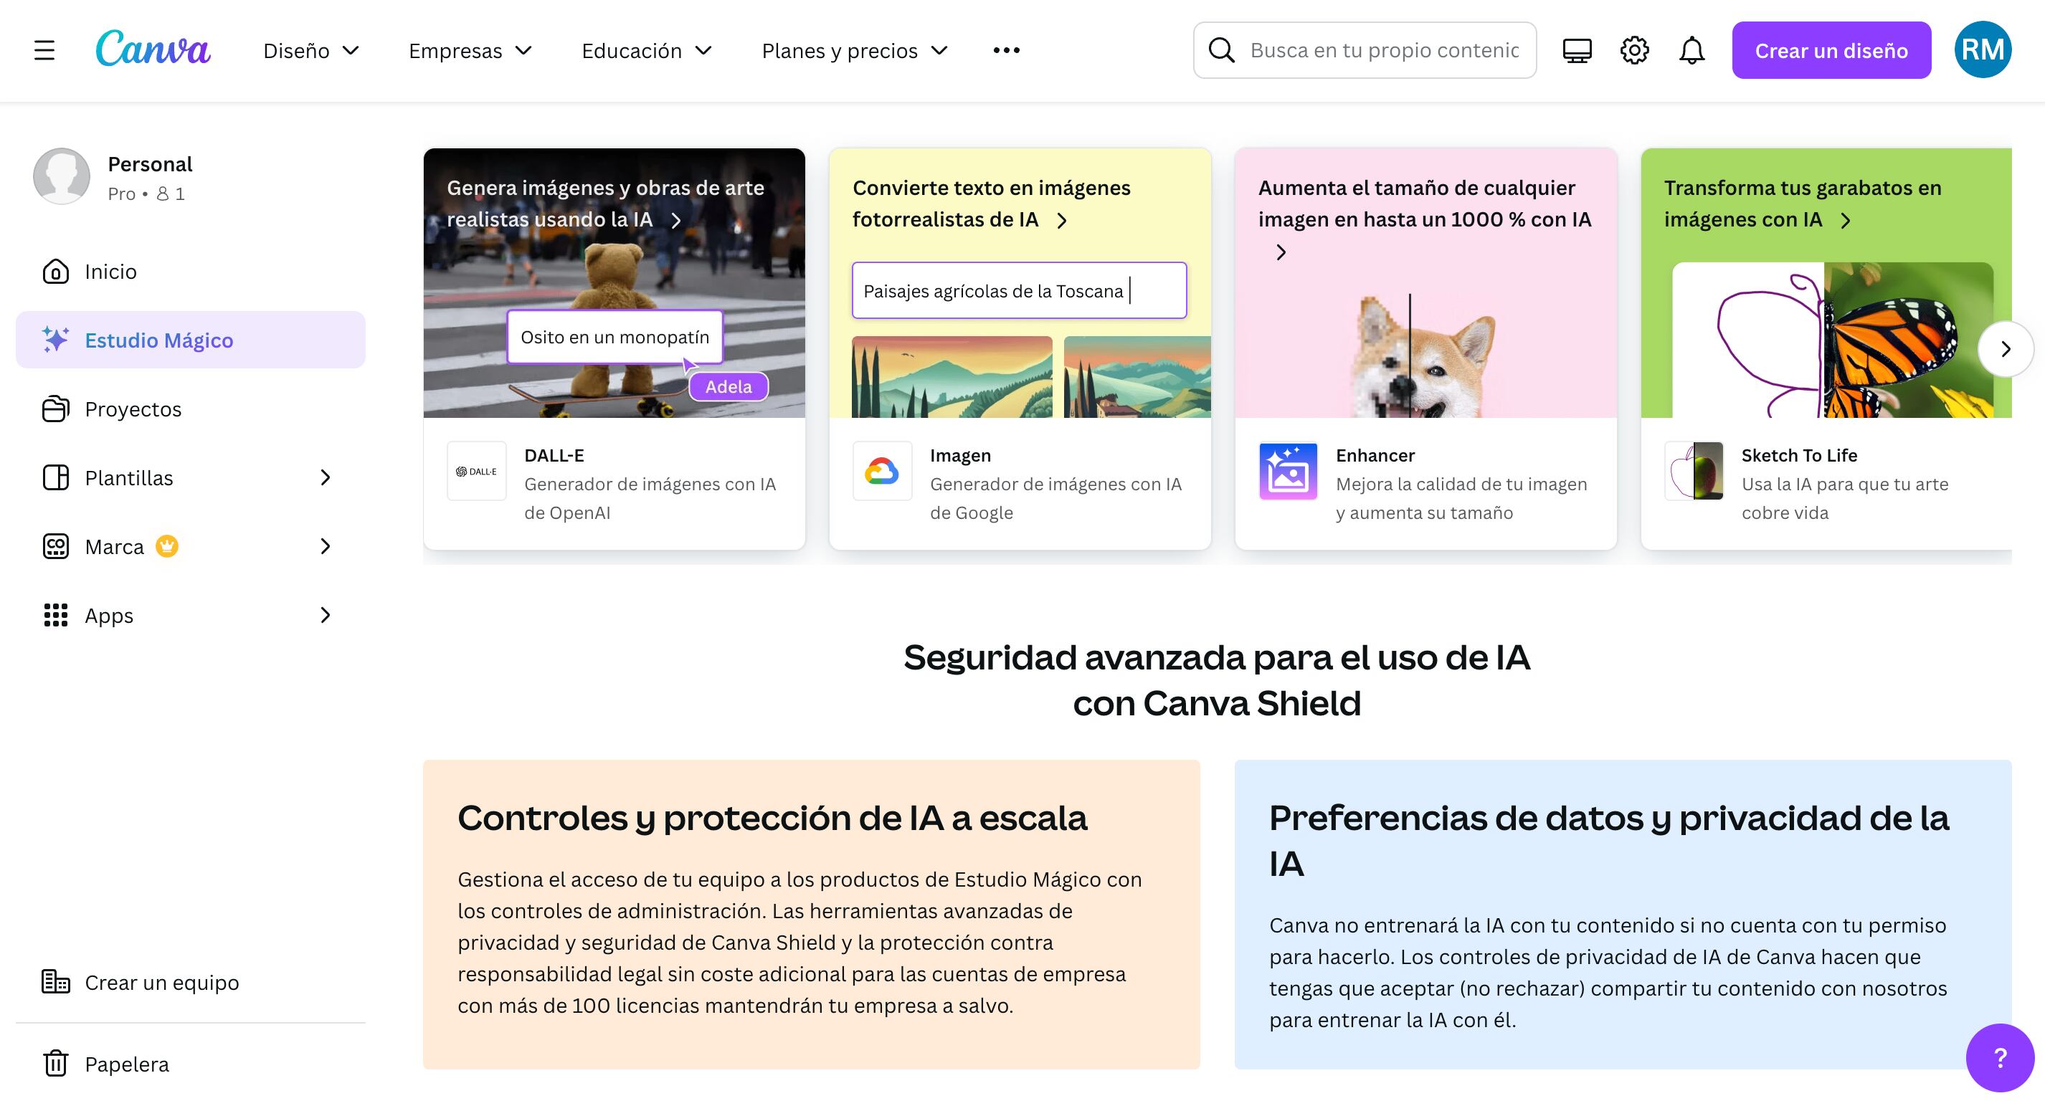Expand the Planes y precios dropdown
2045x1111 pixels.
854,51
